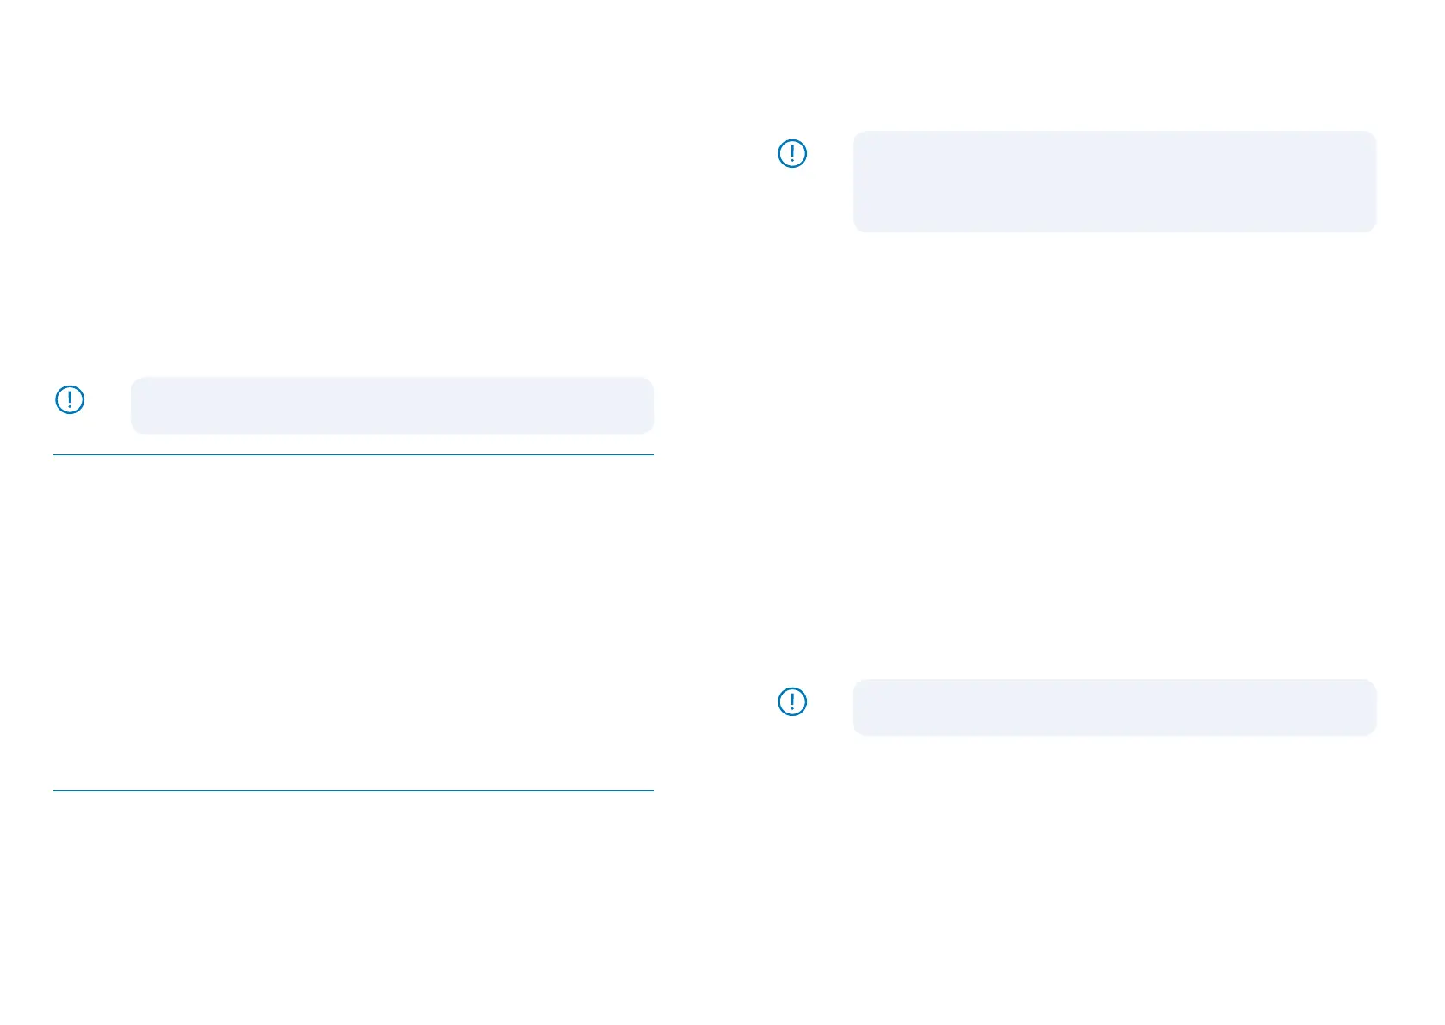Select the note box just above the upper blue line
The width and height of the screenshot is (1445, 1025).
[392, 405]
